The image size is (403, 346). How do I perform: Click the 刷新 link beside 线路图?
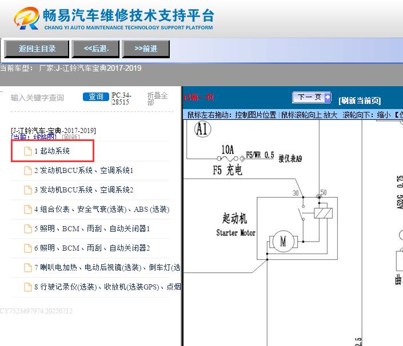click(x=71, y=137)
